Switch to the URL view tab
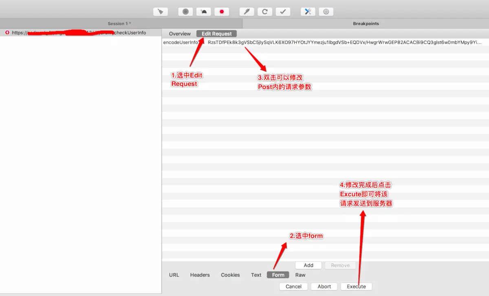Viewport: 489px width, 296px height. [x=174, y=275]
